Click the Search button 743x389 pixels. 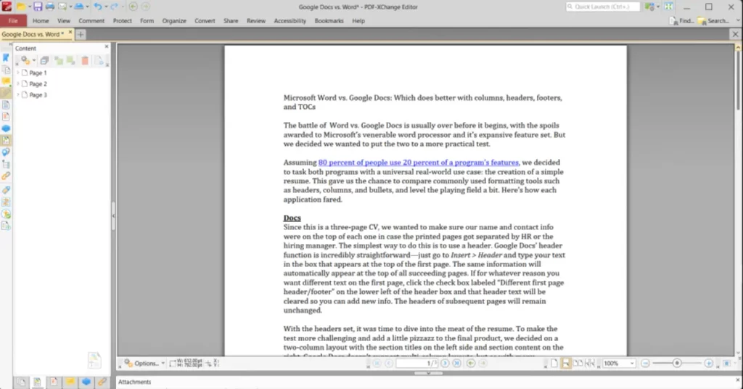pyautogui.click(x=714, y=21)
